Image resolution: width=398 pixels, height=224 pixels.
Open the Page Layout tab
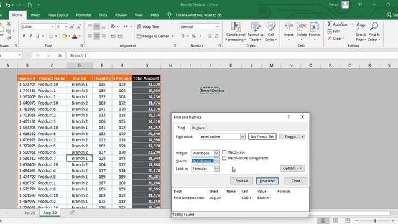[x=58, y=15]
